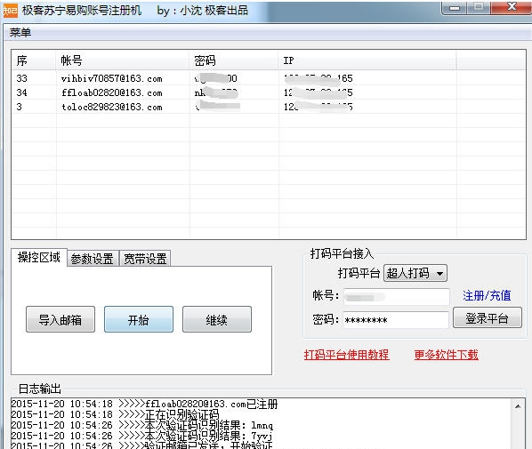
Task: Expand the 打码平台 dropdown showing 超人打码
Action: click(x=415, y=273)
